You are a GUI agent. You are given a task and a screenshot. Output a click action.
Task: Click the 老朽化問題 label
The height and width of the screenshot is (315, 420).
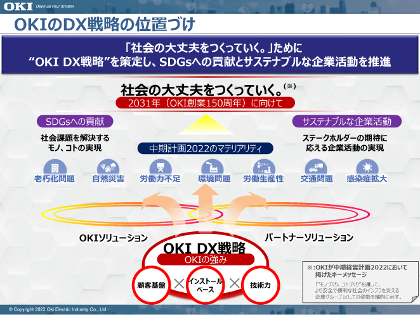click(x=55, y=179)
